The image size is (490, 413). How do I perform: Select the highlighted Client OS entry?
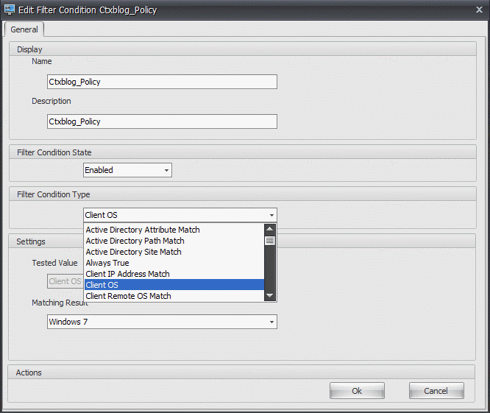174,285
